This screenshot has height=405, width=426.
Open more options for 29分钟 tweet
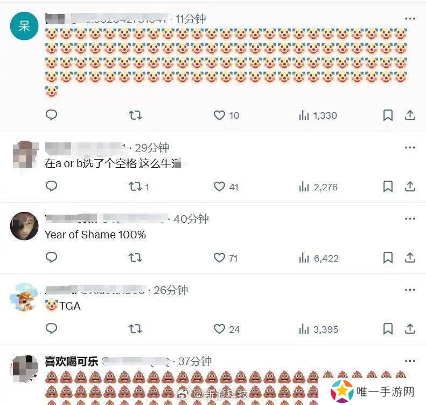[x=410, y=148]
